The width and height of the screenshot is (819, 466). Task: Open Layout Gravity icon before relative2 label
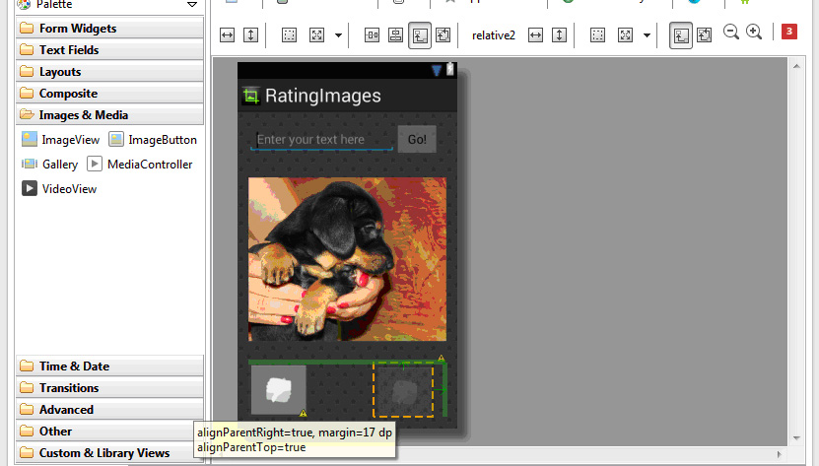[x=317, y=35]
